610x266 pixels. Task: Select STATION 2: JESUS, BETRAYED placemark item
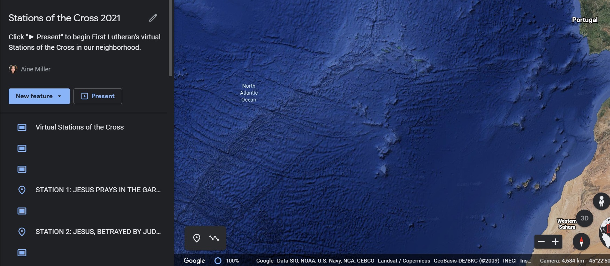[97, 232]
